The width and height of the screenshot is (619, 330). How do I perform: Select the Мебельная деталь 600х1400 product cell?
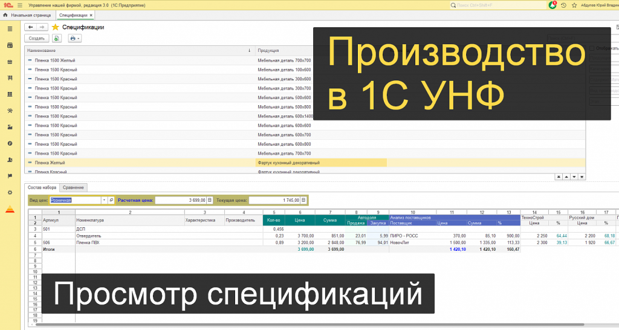[x=285, y=117]
